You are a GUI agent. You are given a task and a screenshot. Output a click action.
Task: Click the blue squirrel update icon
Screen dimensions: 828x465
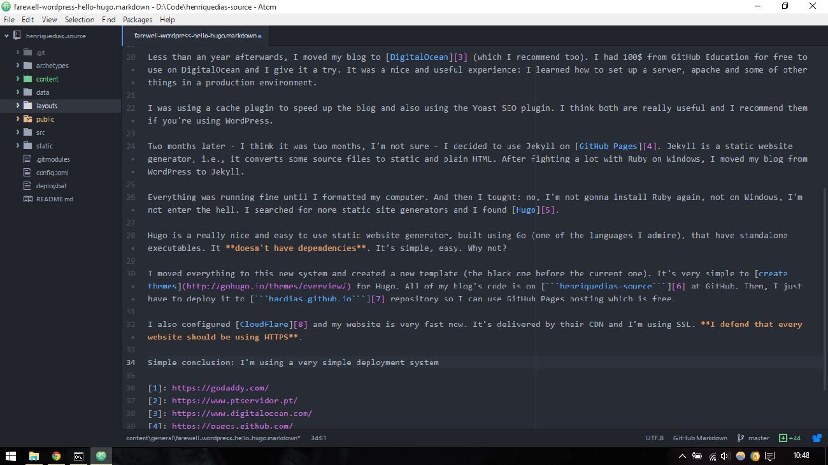(817, 438)
